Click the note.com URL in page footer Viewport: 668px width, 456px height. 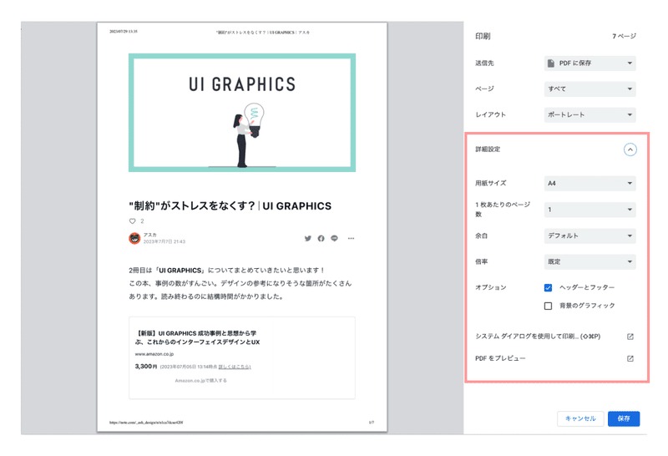click(x=146, y=423)
